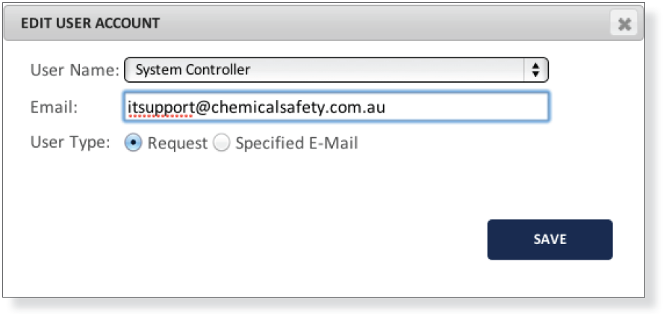Image resolution: width=663 pixels, height=314 pixels.
Task: Click the dark blue SAVE button
Action: (550, 239)
